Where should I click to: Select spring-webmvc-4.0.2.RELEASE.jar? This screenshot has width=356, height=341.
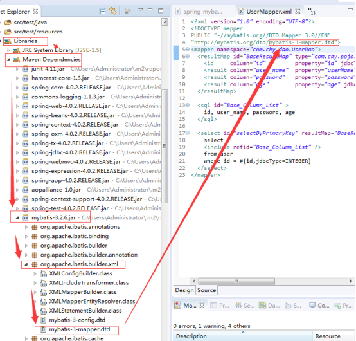click(x=76, y=162)
